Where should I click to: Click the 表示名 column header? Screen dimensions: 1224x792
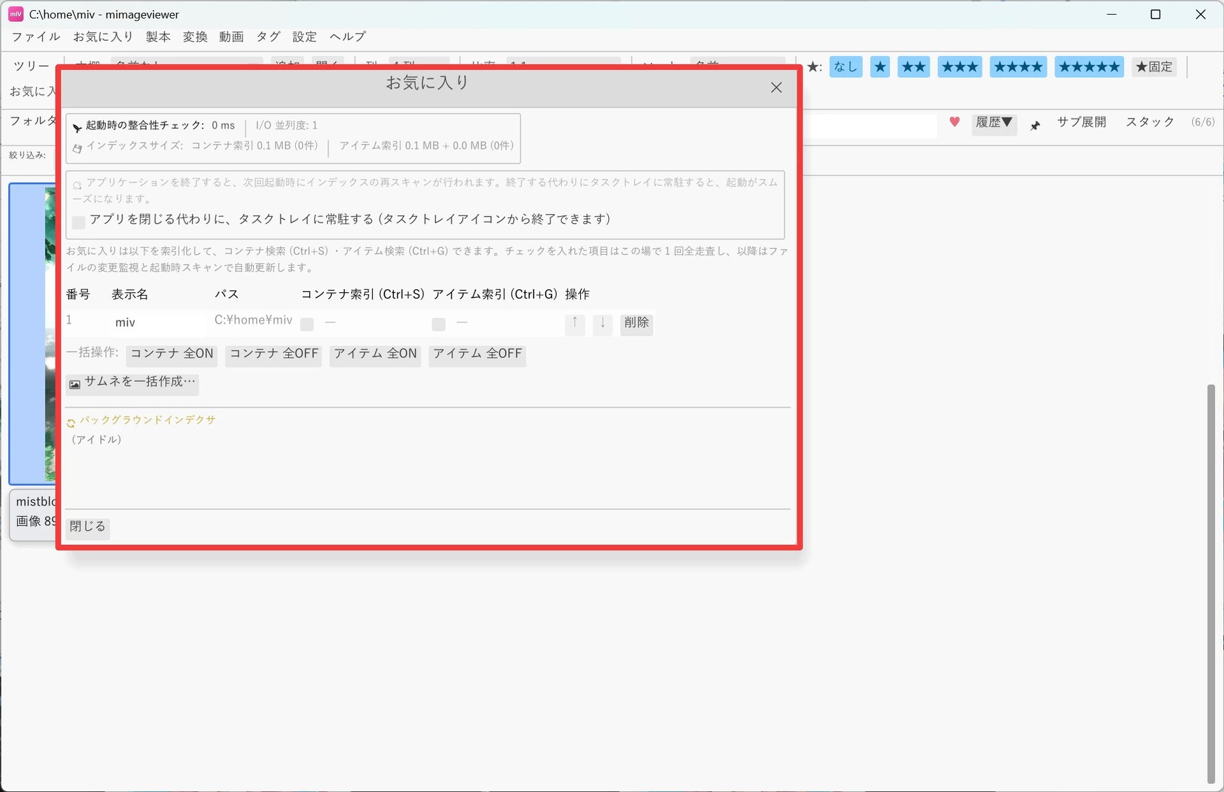pos(129,294)
